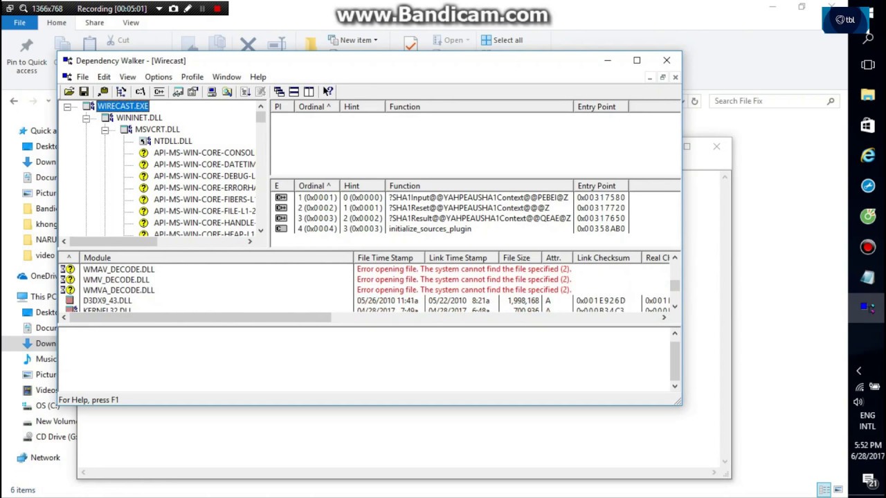This screenshot has width=886, height=498.
Task: Open the Open dropdown arrow in Explorer ribbon
Action: pyautogui.click(x=468, y=40)
